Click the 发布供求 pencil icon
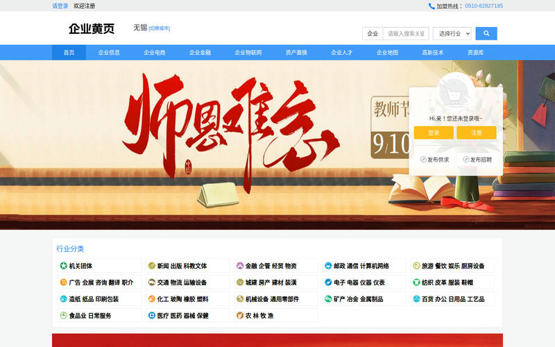Image resolution: width=555 pixels, height=347 pixels. click(x=423, y=160)
